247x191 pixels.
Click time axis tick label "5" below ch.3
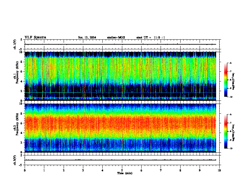tap(122, 170)
